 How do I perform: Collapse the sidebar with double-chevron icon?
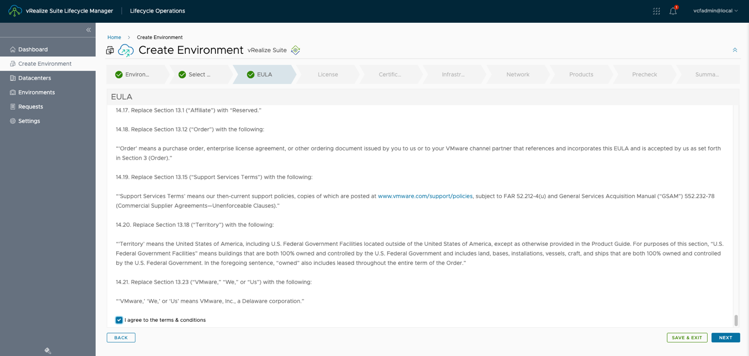pos(89,30)
